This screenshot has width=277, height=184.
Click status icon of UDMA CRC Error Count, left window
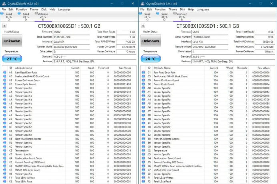(5, 170)
